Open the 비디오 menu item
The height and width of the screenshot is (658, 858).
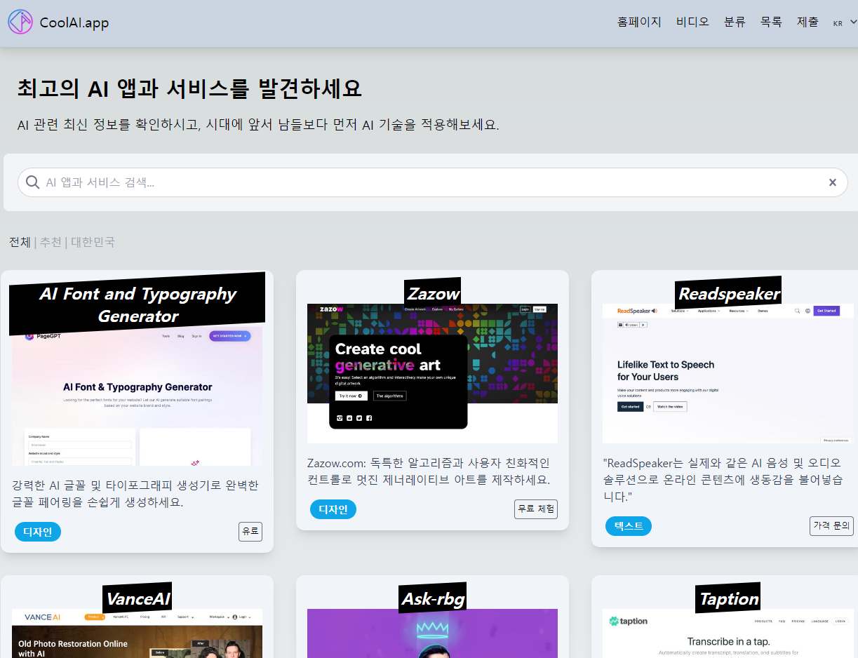(x=692, y=22)
